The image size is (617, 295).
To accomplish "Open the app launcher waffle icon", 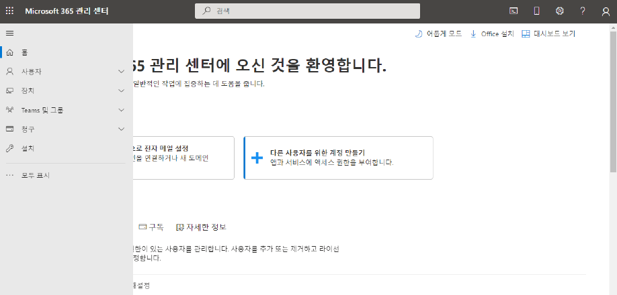I will tap(9, 11).
